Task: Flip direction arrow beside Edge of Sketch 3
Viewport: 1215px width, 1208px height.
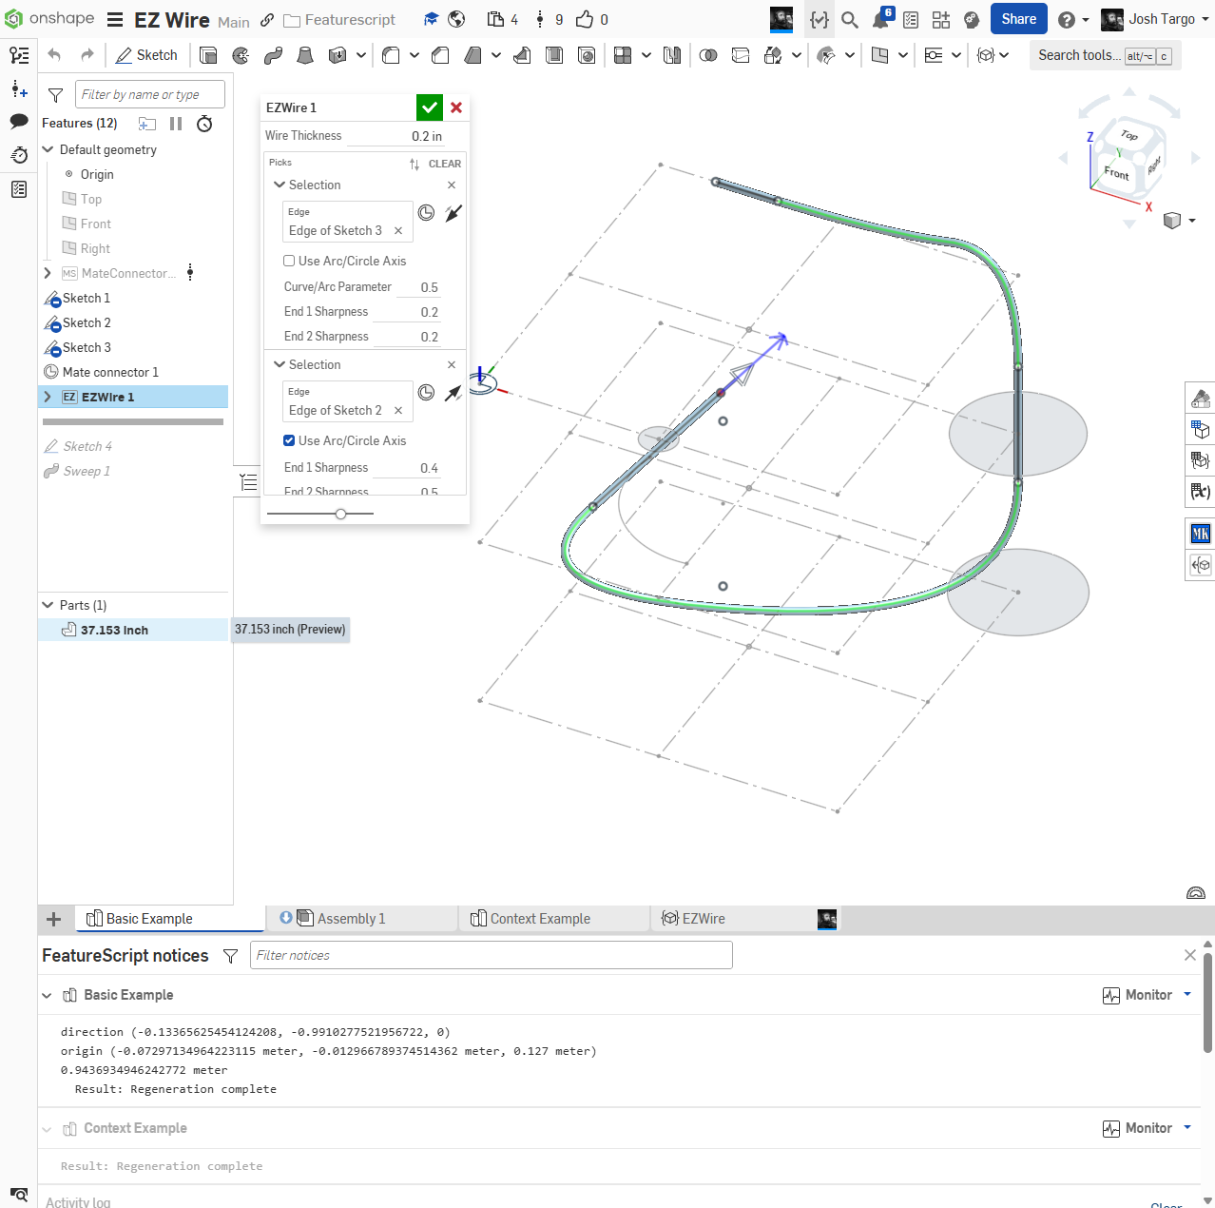Action: 453,213
